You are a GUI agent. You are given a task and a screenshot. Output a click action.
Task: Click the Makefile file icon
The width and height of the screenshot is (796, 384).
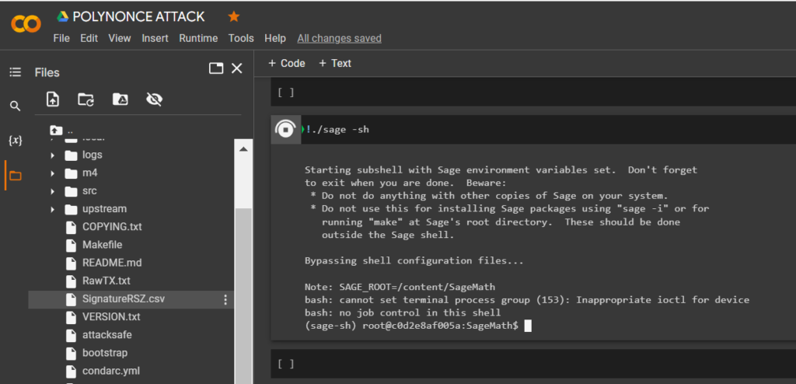tap(71, 245)
